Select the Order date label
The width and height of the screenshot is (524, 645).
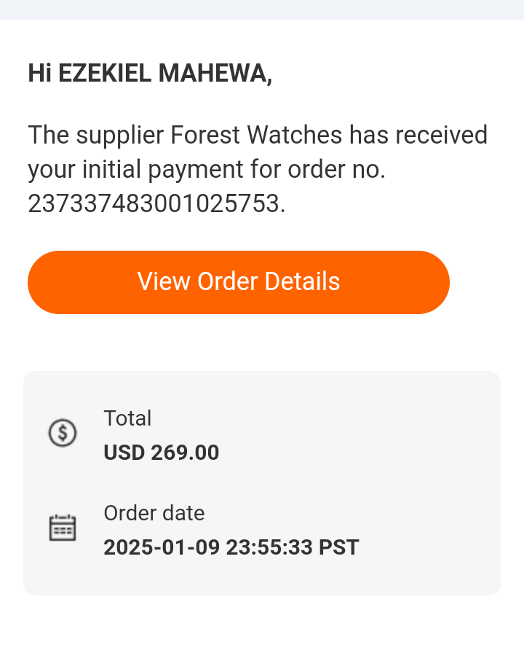click(x=154, y=513)
